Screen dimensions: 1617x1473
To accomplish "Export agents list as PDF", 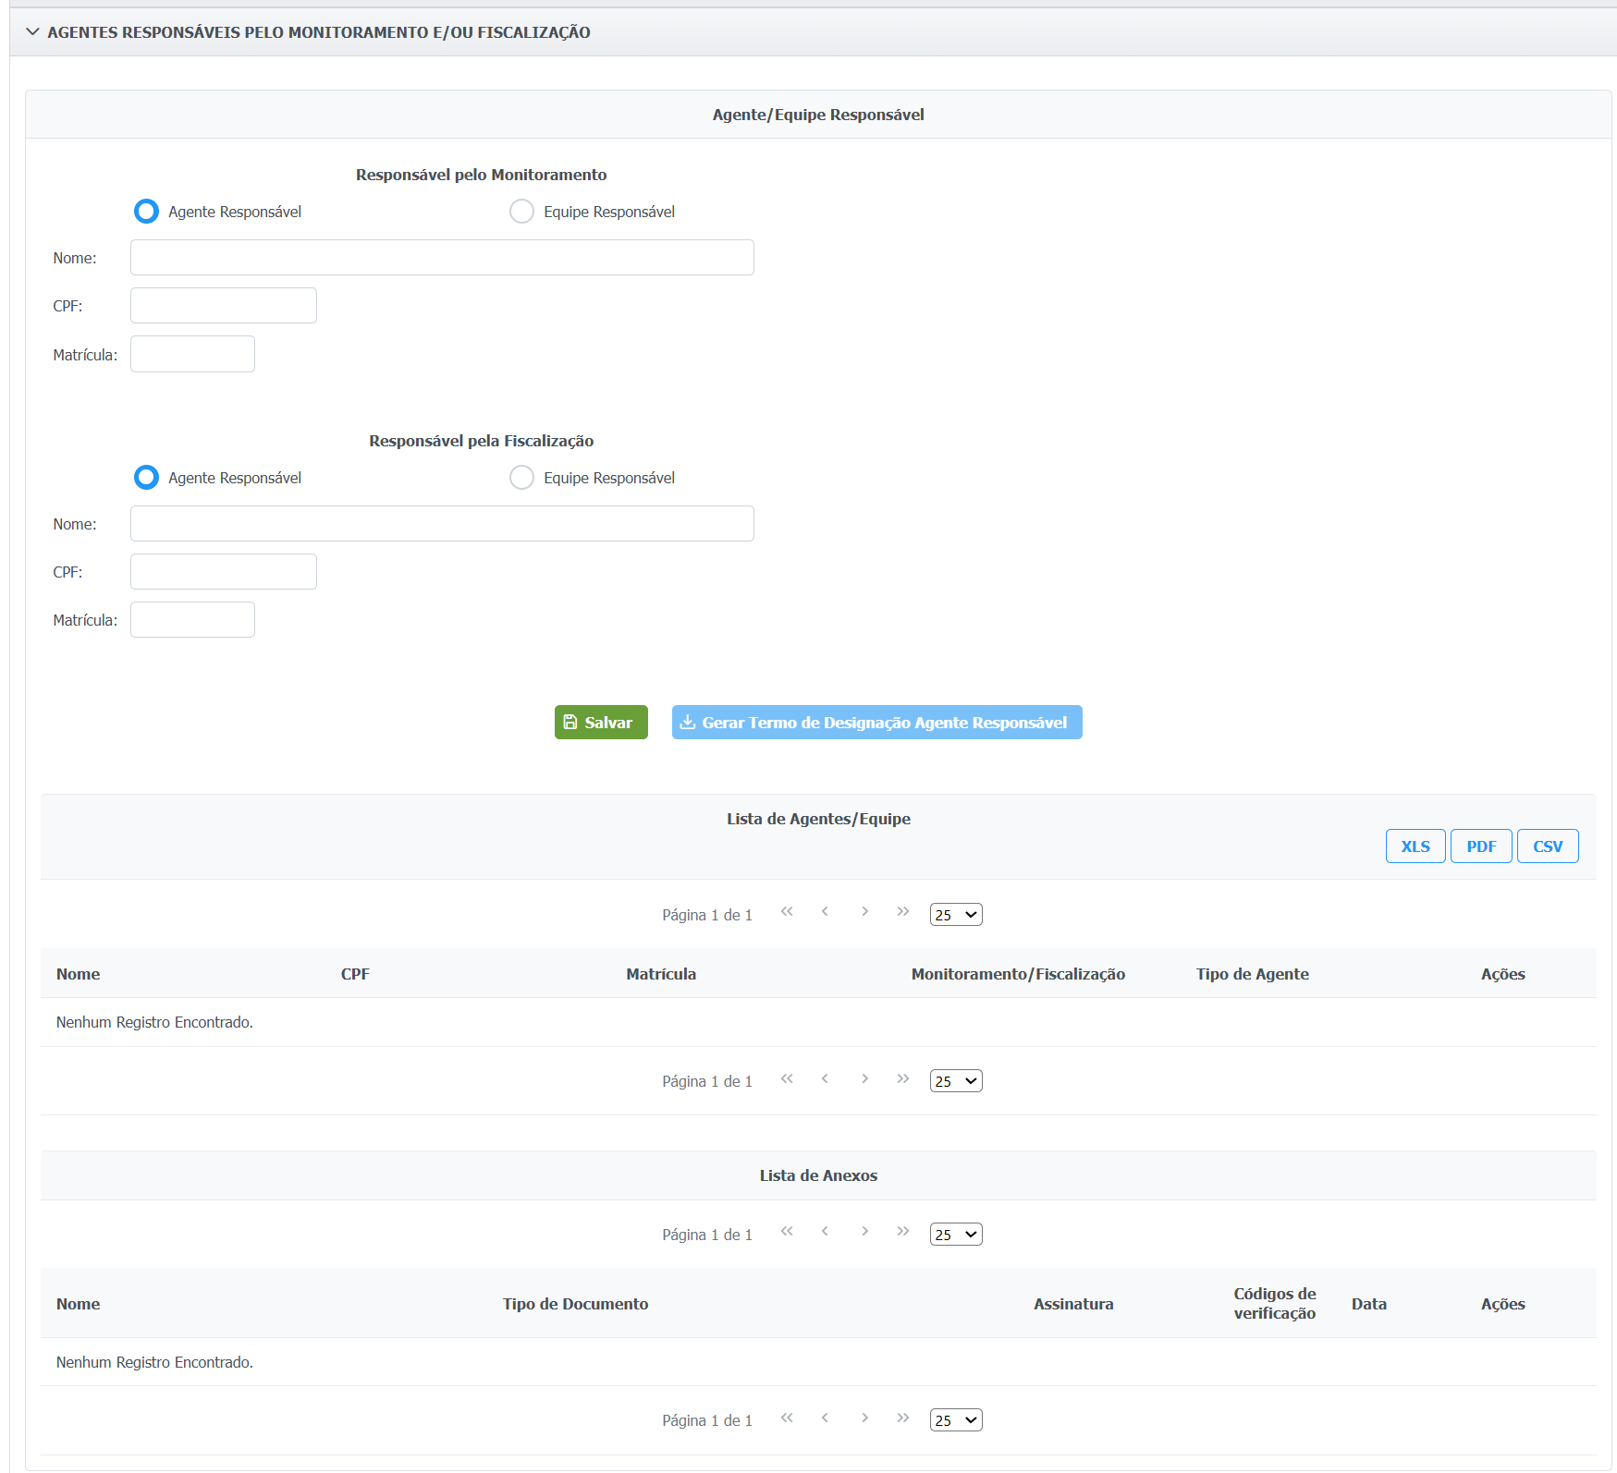I will [x=1480, y=846].
